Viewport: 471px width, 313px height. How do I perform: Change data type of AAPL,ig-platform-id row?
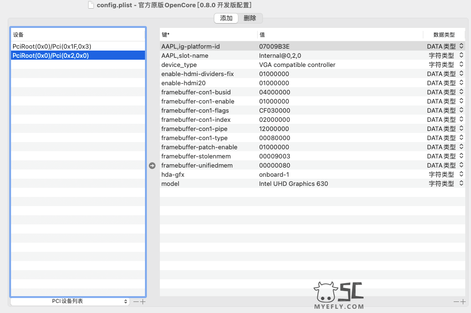[461, 46]
